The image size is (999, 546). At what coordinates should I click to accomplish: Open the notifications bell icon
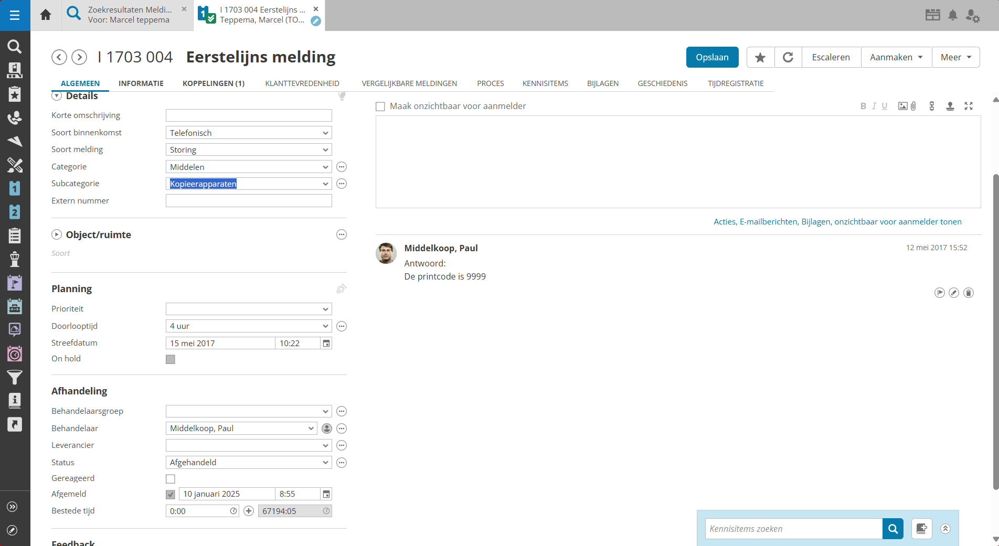click(x=953, y=15)
